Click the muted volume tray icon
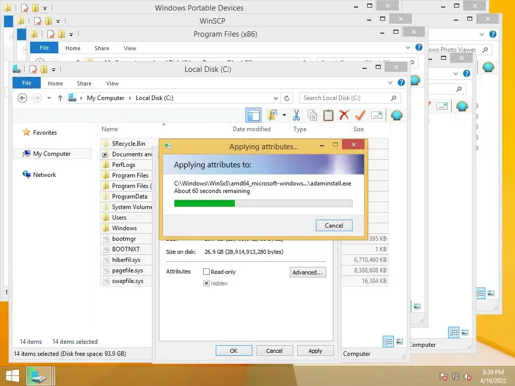Viewport: 515px width, 386px height. (467, 376)
